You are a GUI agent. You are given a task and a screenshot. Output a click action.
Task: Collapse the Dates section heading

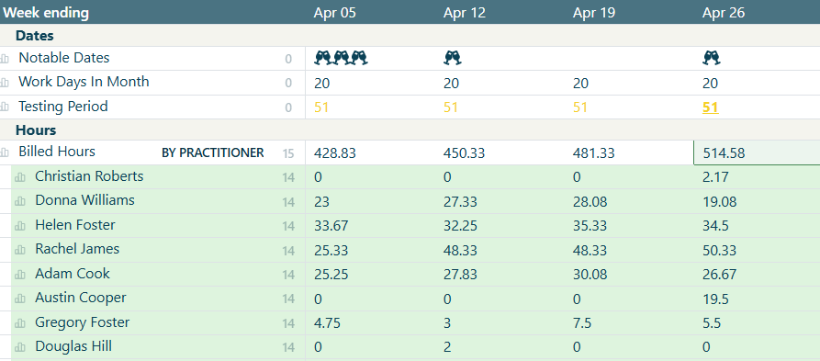[35, 36]
